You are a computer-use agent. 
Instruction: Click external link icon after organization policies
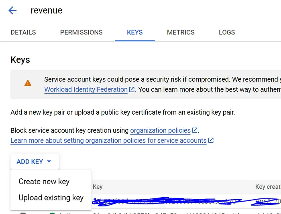click(195, 130)
